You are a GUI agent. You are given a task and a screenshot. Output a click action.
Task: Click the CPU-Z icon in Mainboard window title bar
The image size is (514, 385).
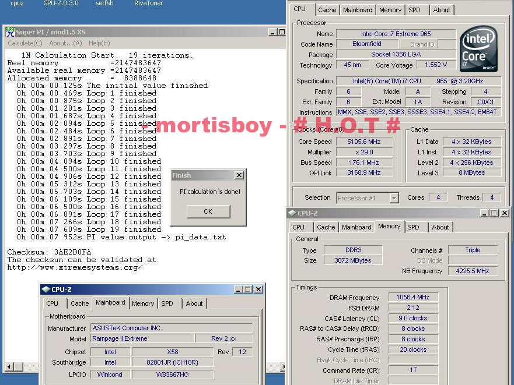pos(46,289)
